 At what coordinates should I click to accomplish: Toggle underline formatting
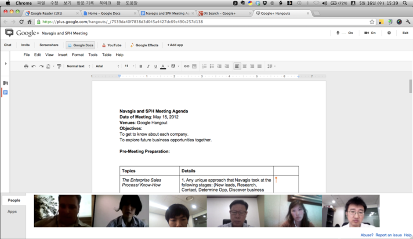click(x=156, y=66)
